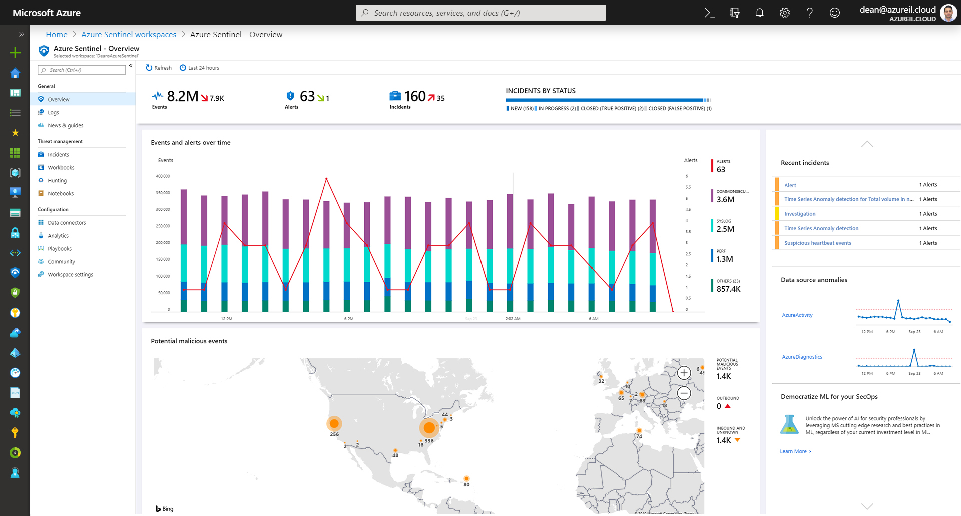The image size is (961, 516).
Task: Click the Incidents by status progress bar
Action: click(608, 100)
